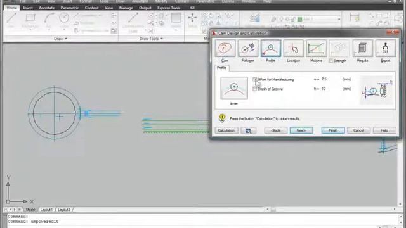Switch to the Manage ribbon tab
This screenshot has height=228, width=406.
click(126, 8)
